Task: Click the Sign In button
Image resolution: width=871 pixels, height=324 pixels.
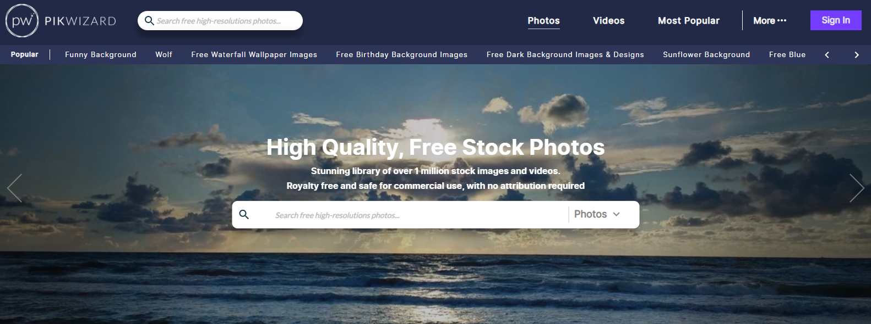Action: pos(836,20)
